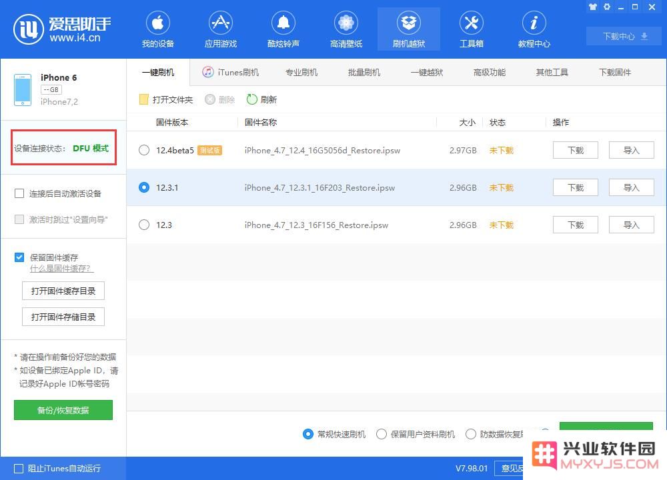
Task: Select 刷机越狱 flash and jailbreak section
Action: [x=409, y=29]
